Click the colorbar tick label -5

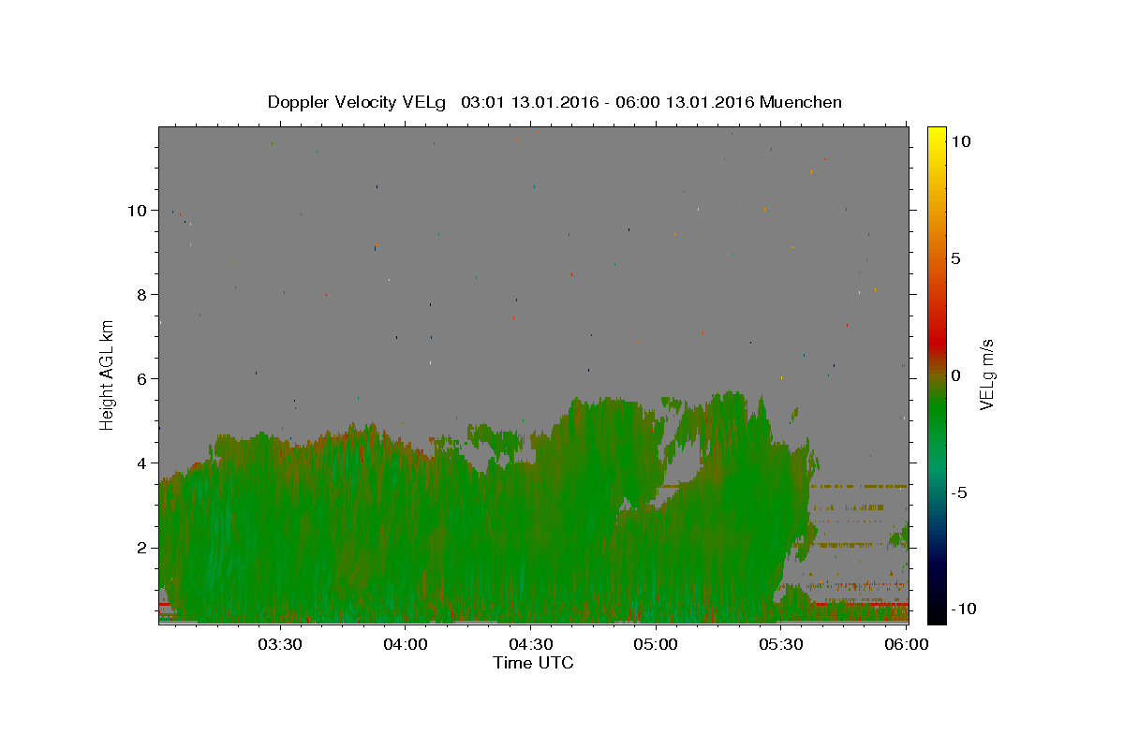pos(961,492)
